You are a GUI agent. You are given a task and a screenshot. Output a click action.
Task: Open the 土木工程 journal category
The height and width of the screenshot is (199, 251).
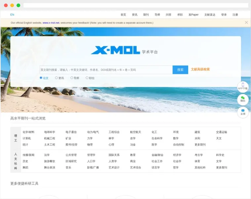[50, 144]
